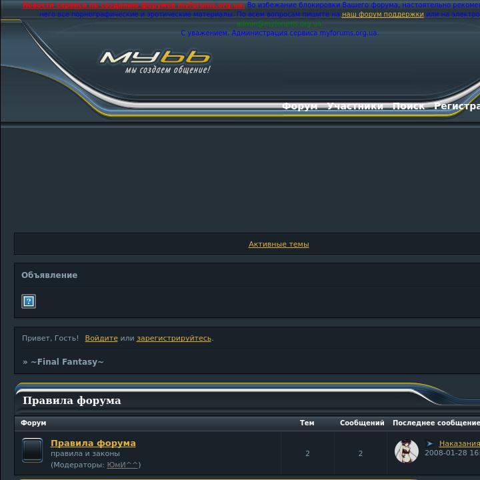Open the Правила форума forum link
The width and height of the screenshot is (480, 480).
click(x=93, y=443)
